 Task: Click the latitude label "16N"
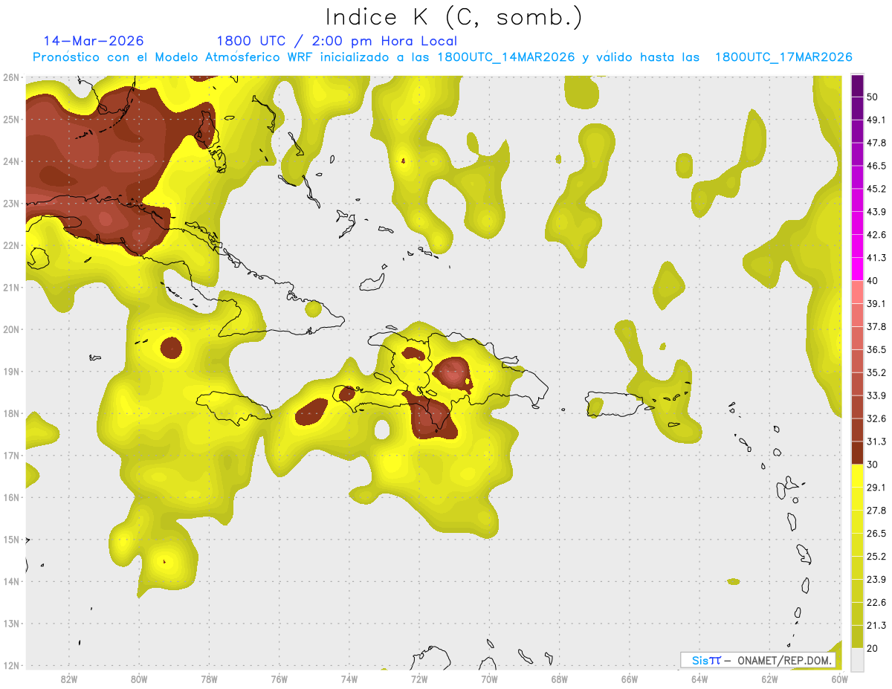pos(10,497)
